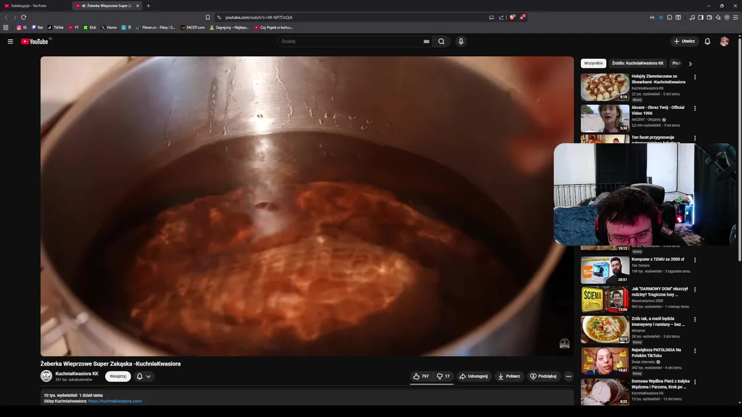Open the music note playlist icon
This screenshot has height=417, width=742.
(692, 17)
